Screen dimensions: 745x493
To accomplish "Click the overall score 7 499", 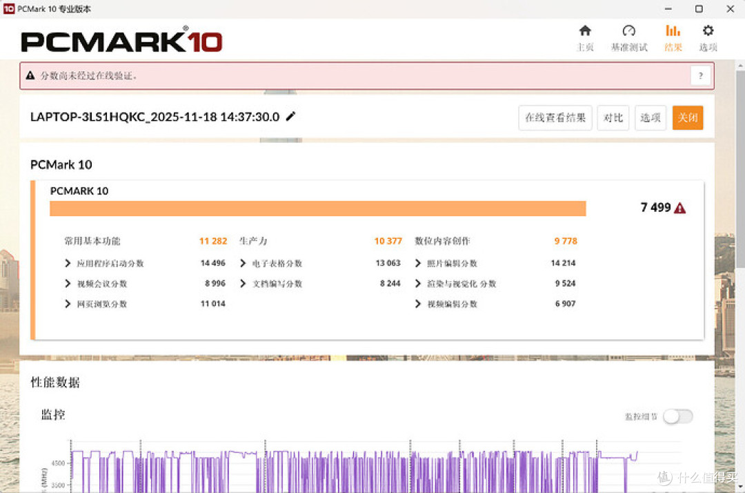I will 656,208.
